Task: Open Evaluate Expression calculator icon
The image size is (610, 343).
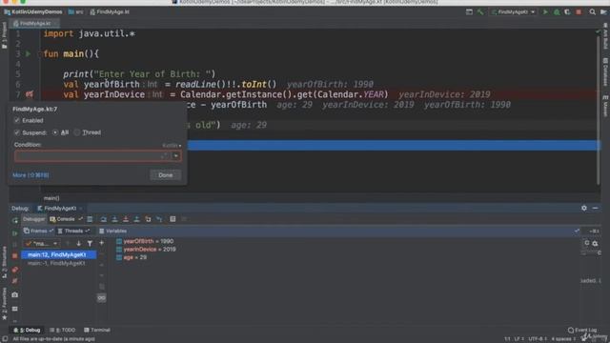Action: (x=173, y=219)
